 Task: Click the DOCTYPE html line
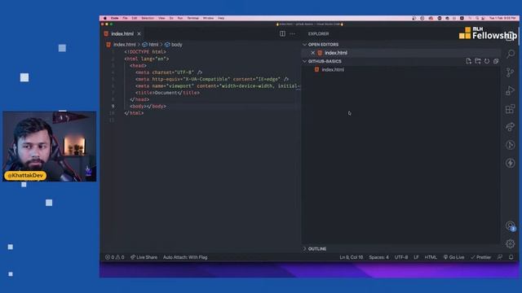coord(145,52)
